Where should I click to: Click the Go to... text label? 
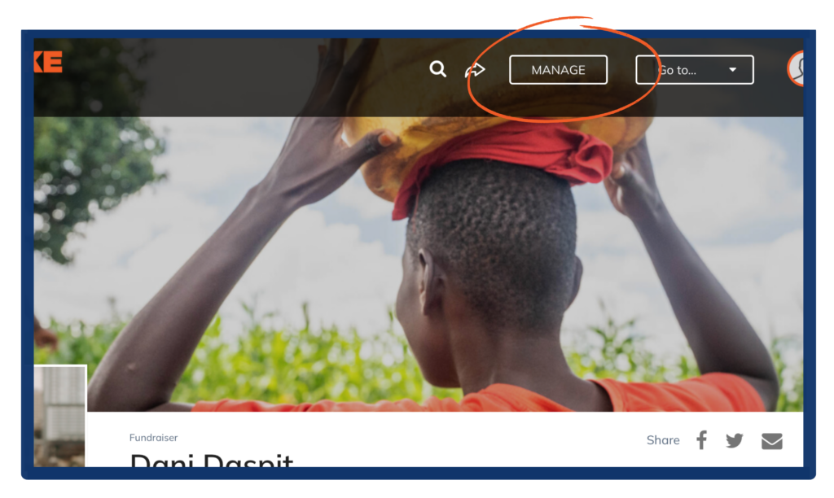677,70
